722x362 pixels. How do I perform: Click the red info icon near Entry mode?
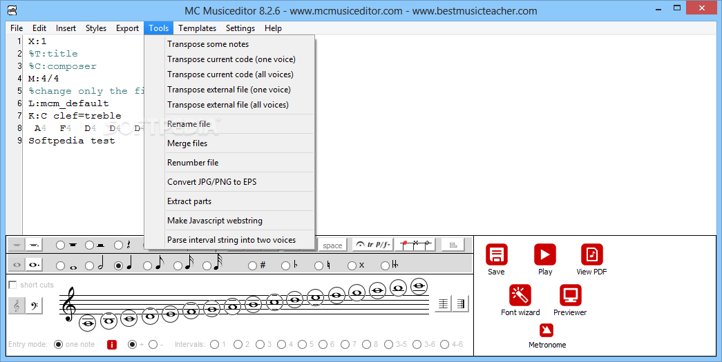click(x=111, y=345)
